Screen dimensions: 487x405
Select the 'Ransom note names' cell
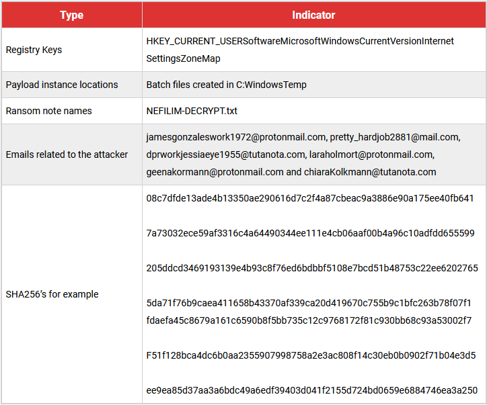(72, 111)
